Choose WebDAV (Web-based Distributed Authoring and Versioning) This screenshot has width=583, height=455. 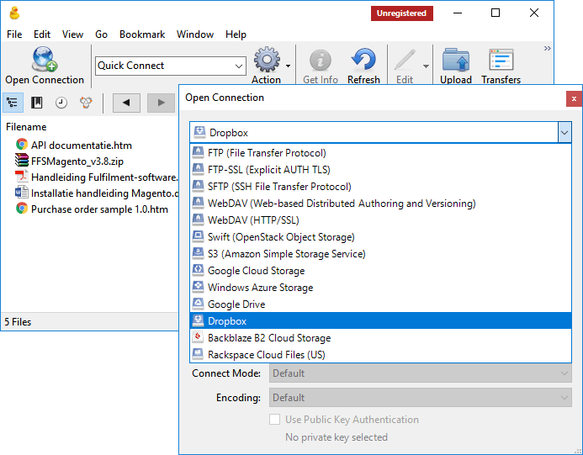click(x=381, y=204)
